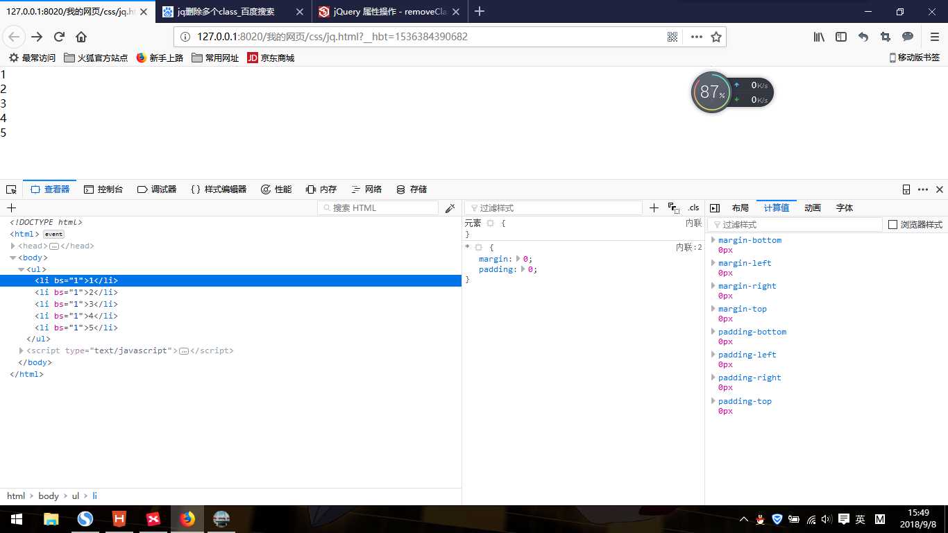This screenshot has width=948, height=533.
Task: Bookmark this page with the star icon
Action: point(716,37)
